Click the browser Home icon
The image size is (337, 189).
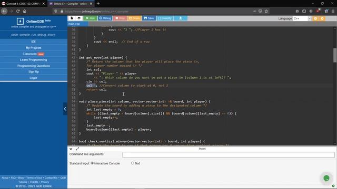(25, 11)
